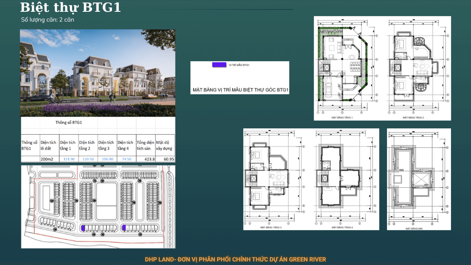Open the Mặt bằng mái roof plan
471x265 pixels.
[419, 178]
